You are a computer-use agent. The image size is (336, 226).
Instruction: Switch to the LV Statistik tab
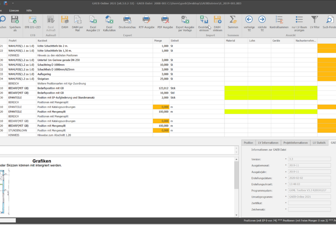click(319, 143)
